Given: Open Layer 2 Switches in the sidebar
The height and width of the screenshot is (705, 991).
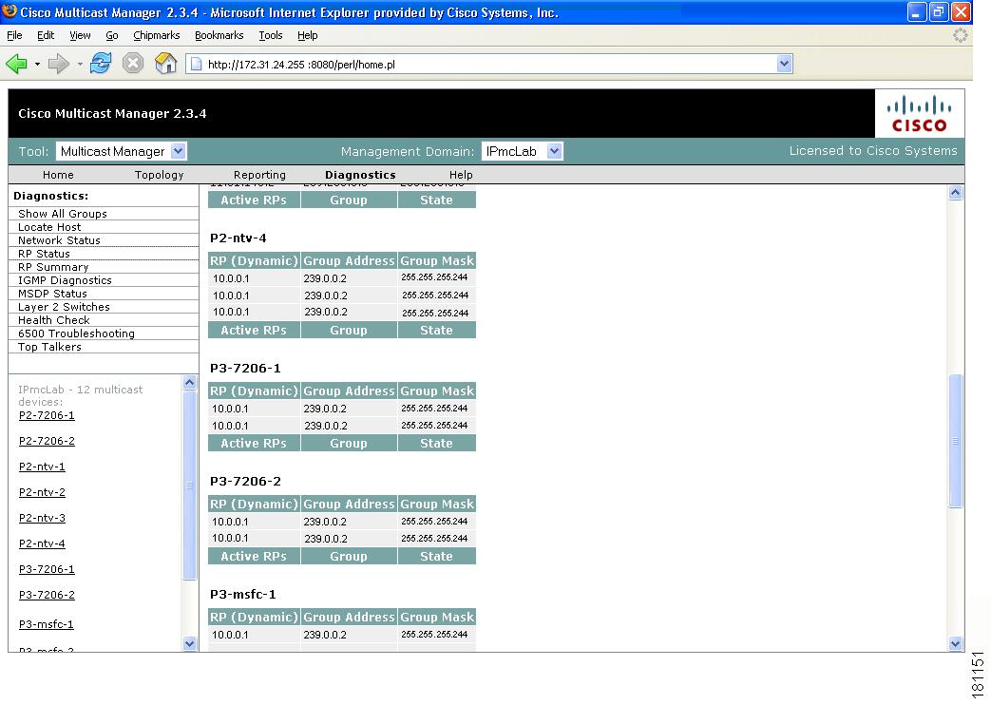Looking at the screenshot, I should coord(64,307).
